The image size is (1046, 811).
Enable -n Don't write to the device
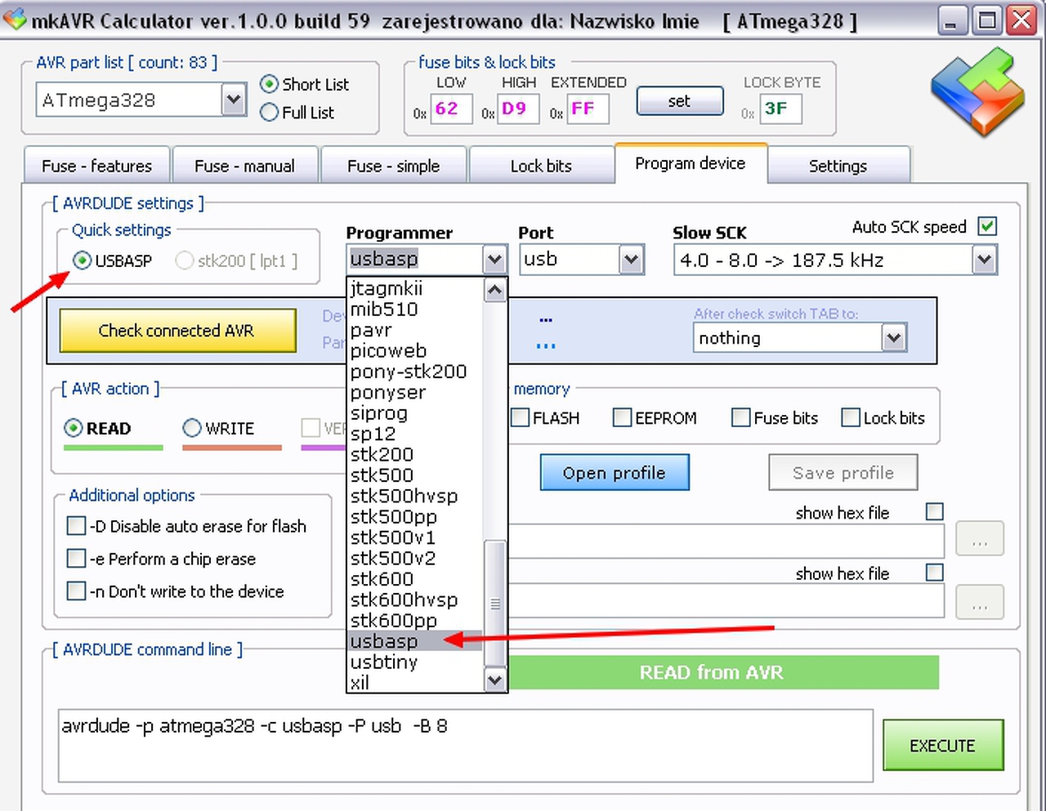click(76, 590)
